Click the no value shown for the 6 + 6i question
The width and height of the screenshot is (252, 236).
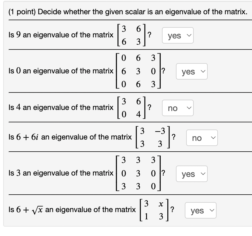(x=197, y=138)
